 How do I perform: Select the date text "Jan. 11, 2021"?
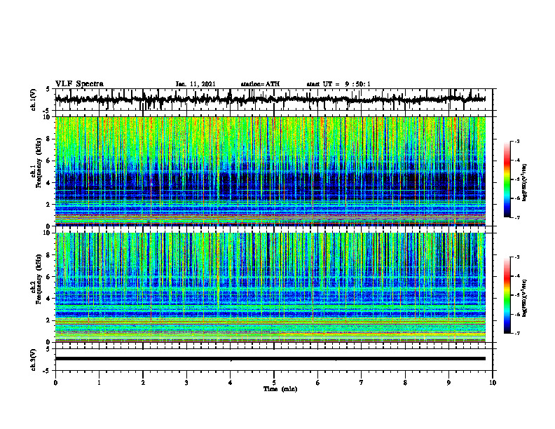(196, 84)
